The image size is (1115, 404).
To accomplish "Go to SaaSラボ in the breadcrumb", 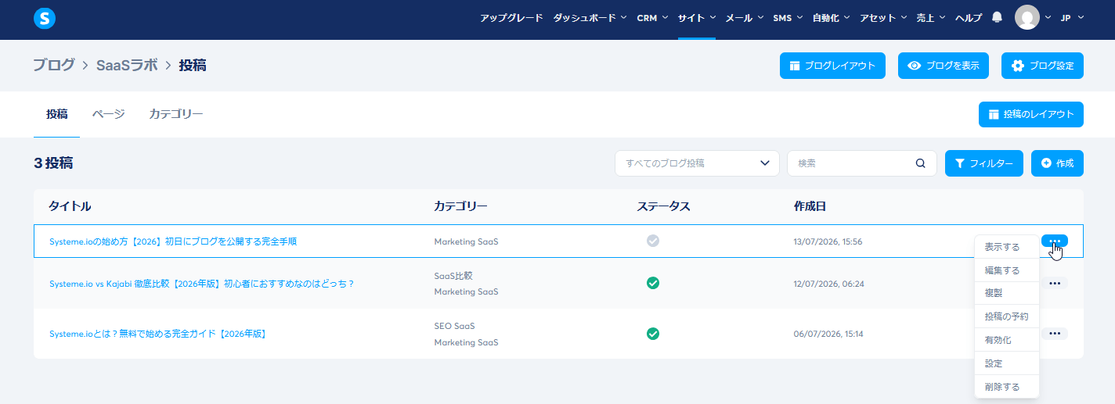I will (127, 66).
